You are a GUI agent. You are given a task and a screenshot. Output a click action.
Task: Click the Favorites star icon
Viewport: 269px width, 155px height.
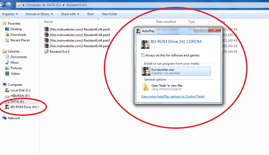pos(5,23)
